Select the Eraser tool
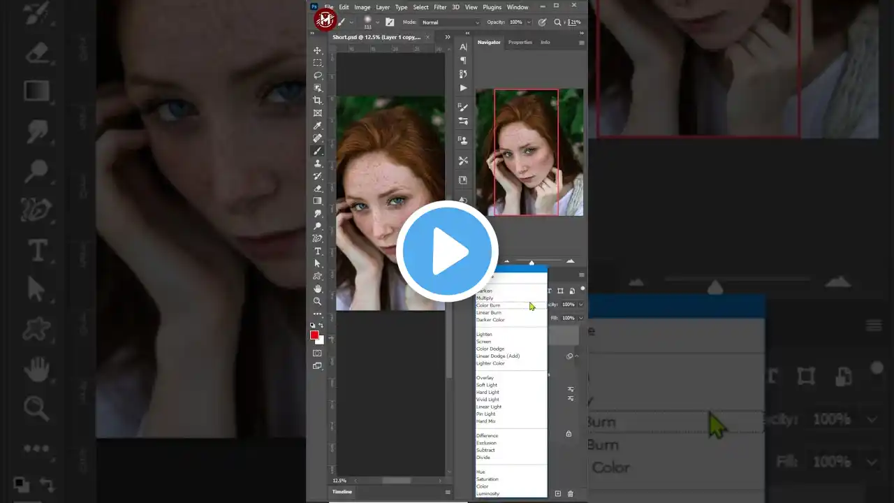This screenshot has height=503, width=894. [318, 189]
